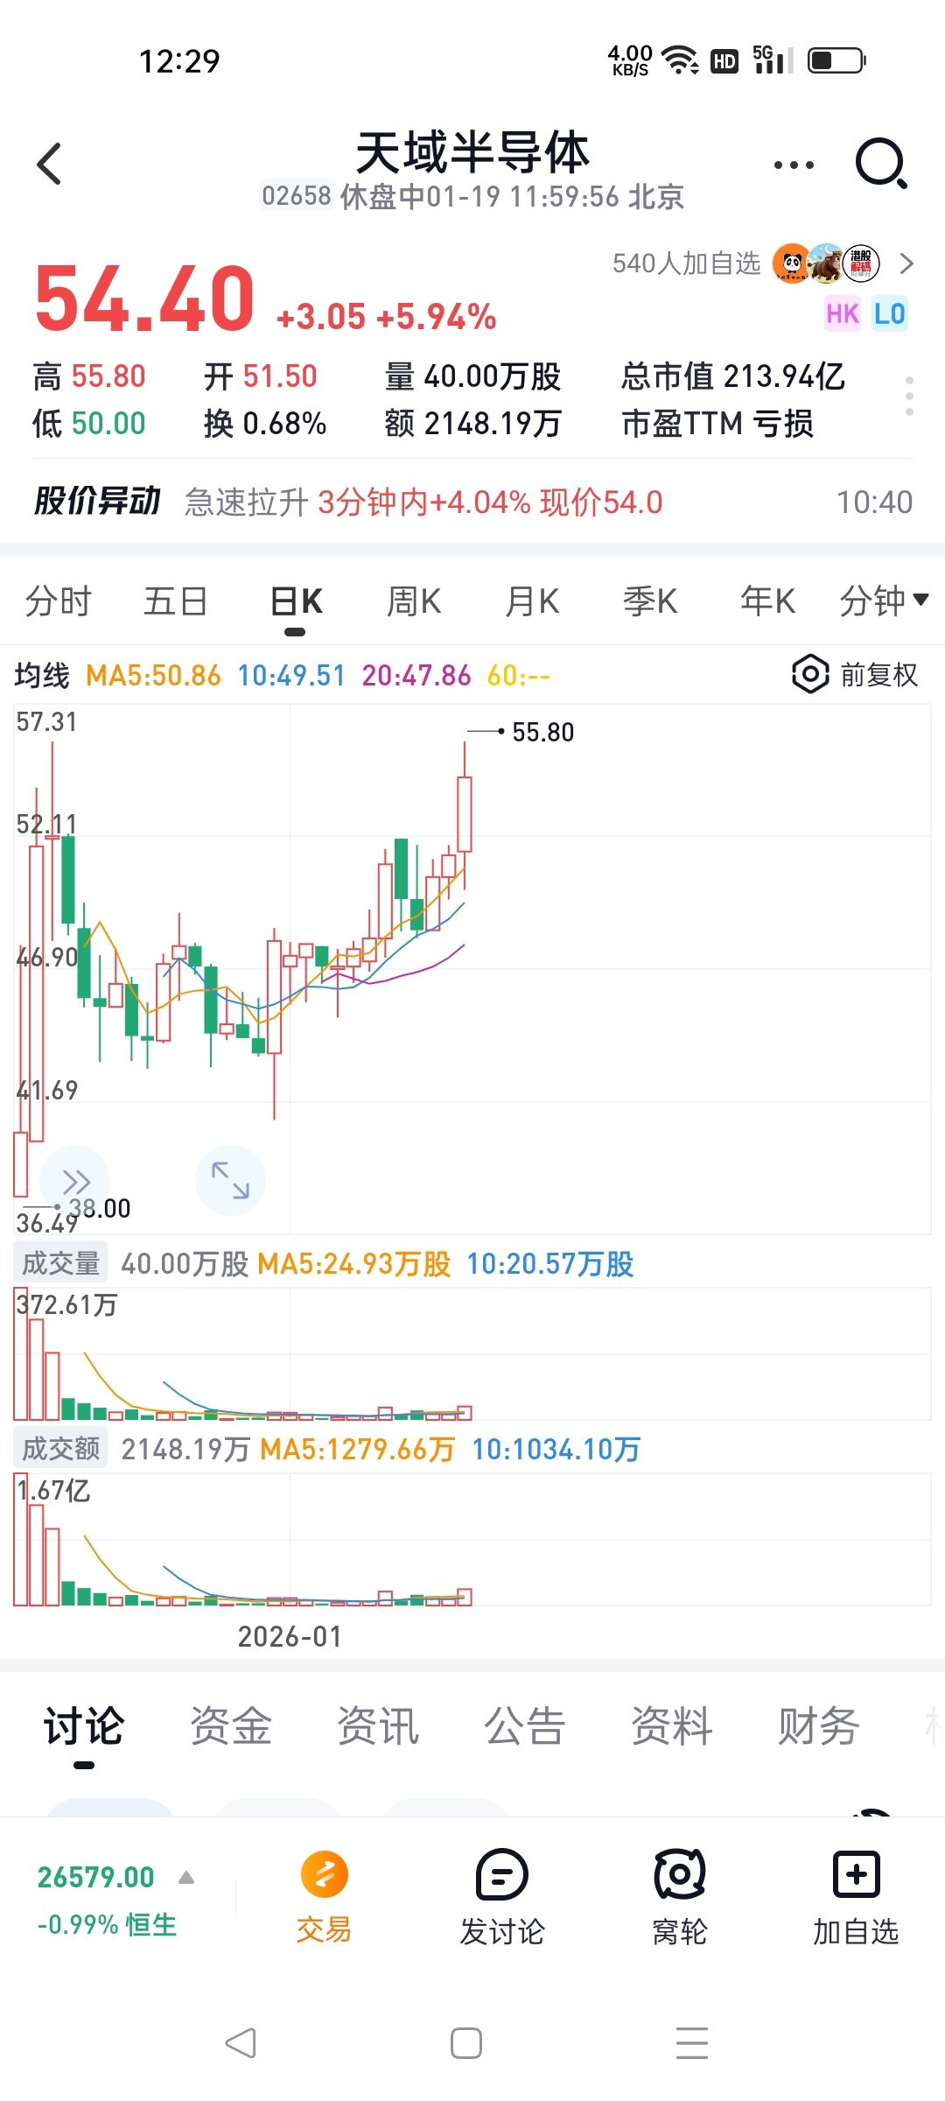Expand the 540人加自选 chevron arrow
This screenshot has height=2101, width=945.
[x=906, y=264]
